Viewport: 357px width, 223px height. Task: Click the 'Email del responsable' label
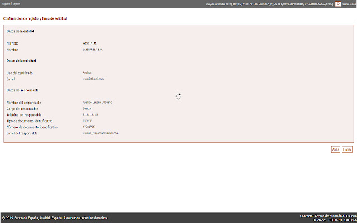pyautogui.click(x=22, y=133)
